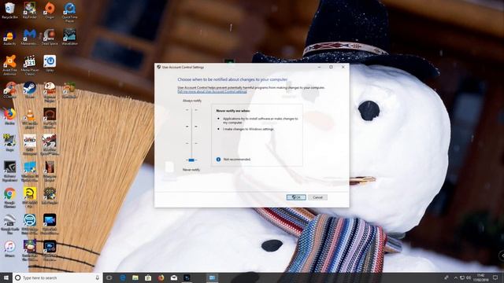Open the iTunes desktop shortcut
The image size is (504, 283).
9,248
